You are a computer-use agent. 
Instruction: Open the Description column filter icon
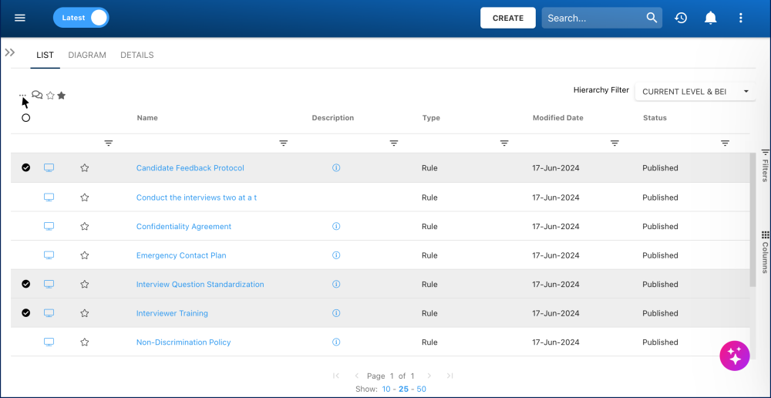[x=394, y=143]
